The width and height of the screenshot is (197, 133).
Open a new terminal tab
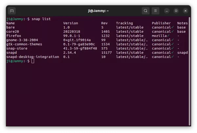[x=12, y=11]
